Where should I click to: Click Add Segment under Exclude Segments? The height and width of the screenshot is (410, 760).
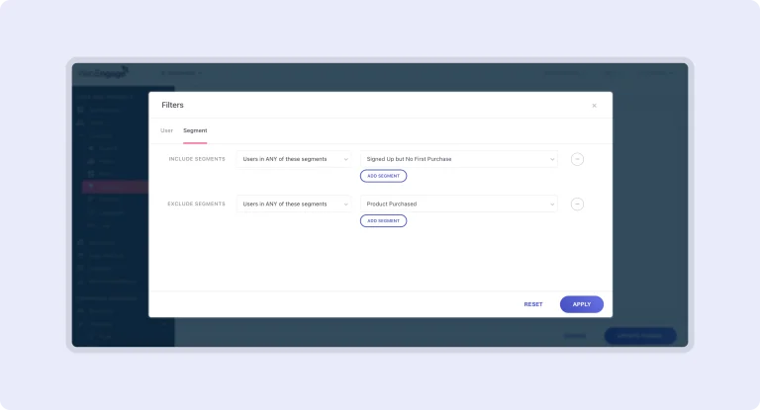(x=383, y=221)
